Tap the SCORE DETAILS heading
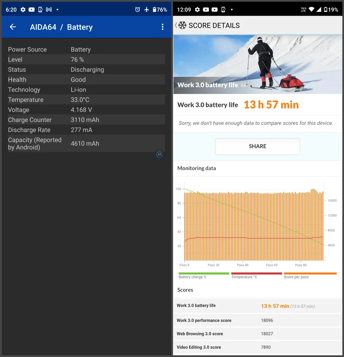Screen dimensions: 344x357 pos(214,26)
